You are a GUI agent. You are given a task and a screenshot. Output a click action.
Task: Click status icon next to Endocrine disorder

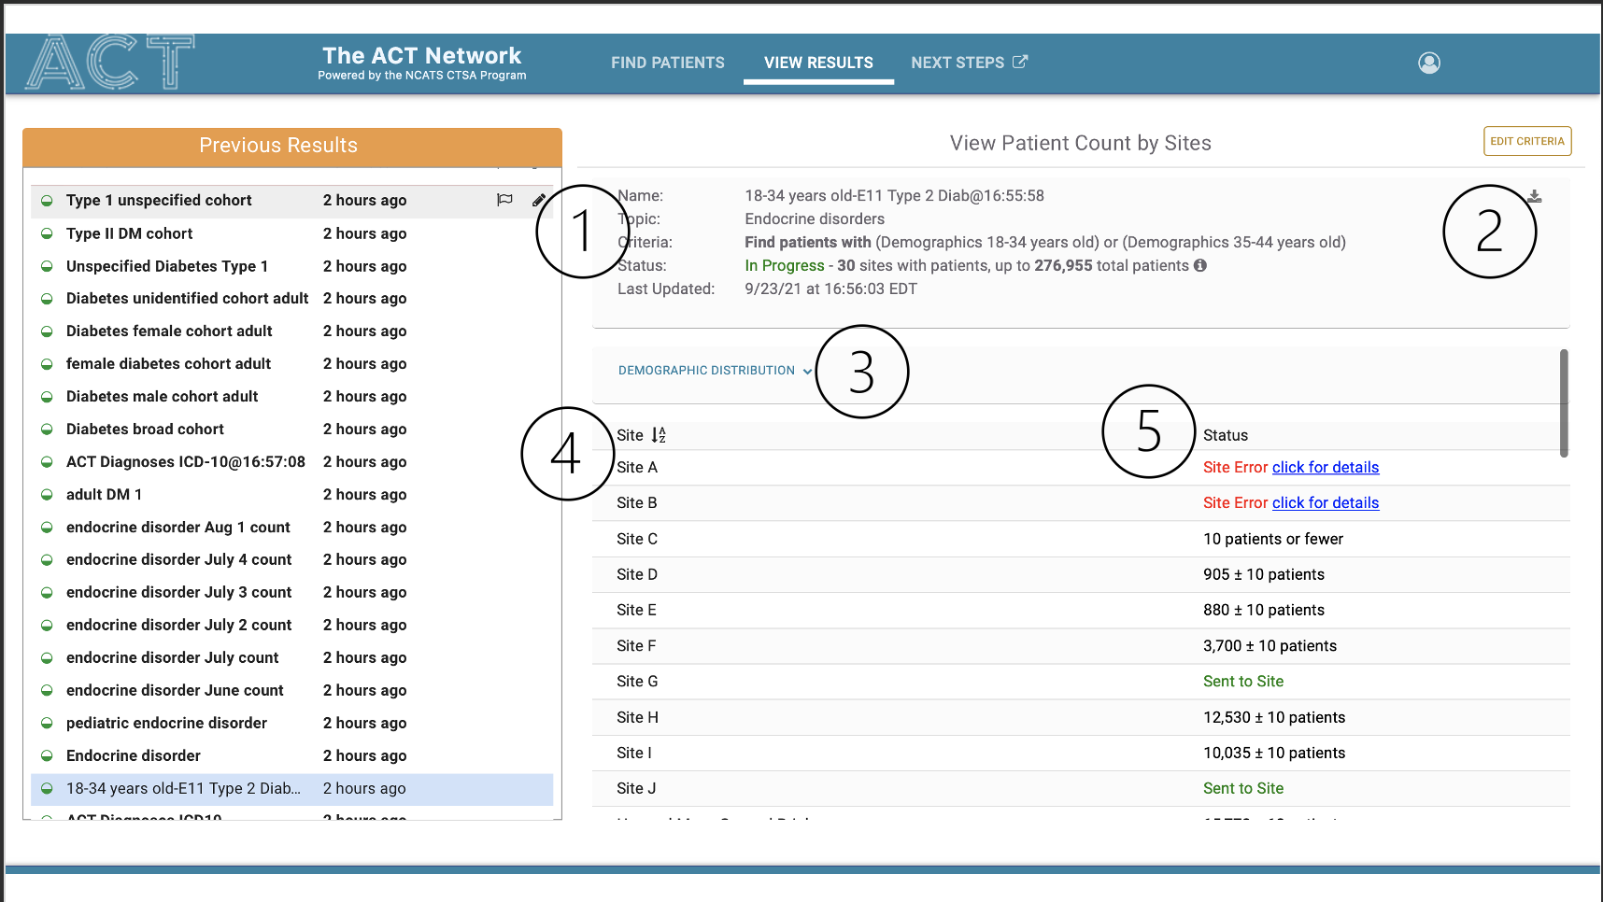click(47, 755)
